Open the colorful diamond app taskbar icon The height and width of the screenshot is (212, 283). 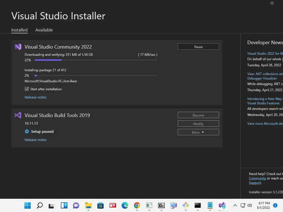click(x=185, y=205)
